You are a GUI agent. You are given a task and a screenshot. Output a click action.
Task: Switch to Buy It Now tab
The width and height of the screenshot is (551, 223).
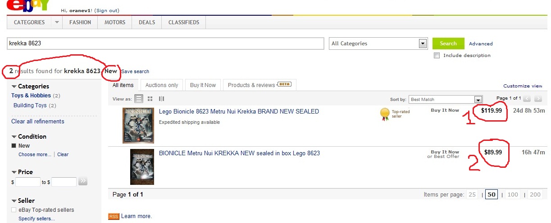pyautogui.click(x=203, y=85)
